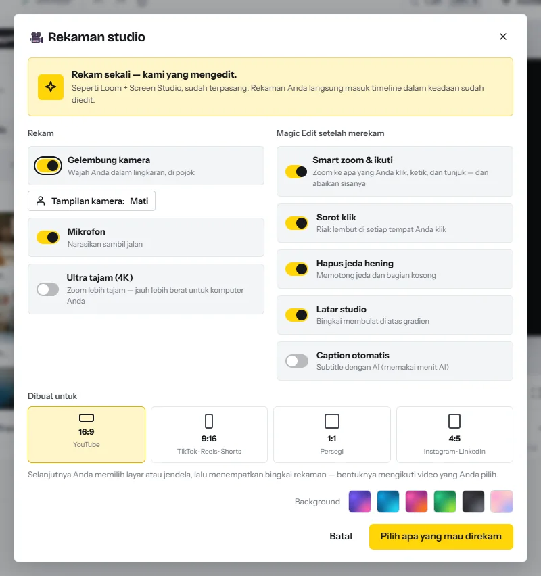
Task: Open the Tampilan kamera: Mati selector
Action: point(91,201)
